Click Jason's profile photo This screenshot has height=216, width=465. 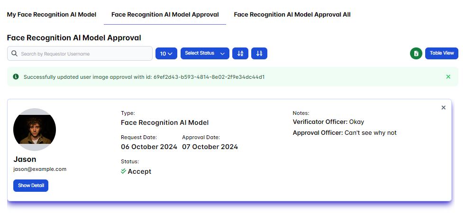pos(35,130)
